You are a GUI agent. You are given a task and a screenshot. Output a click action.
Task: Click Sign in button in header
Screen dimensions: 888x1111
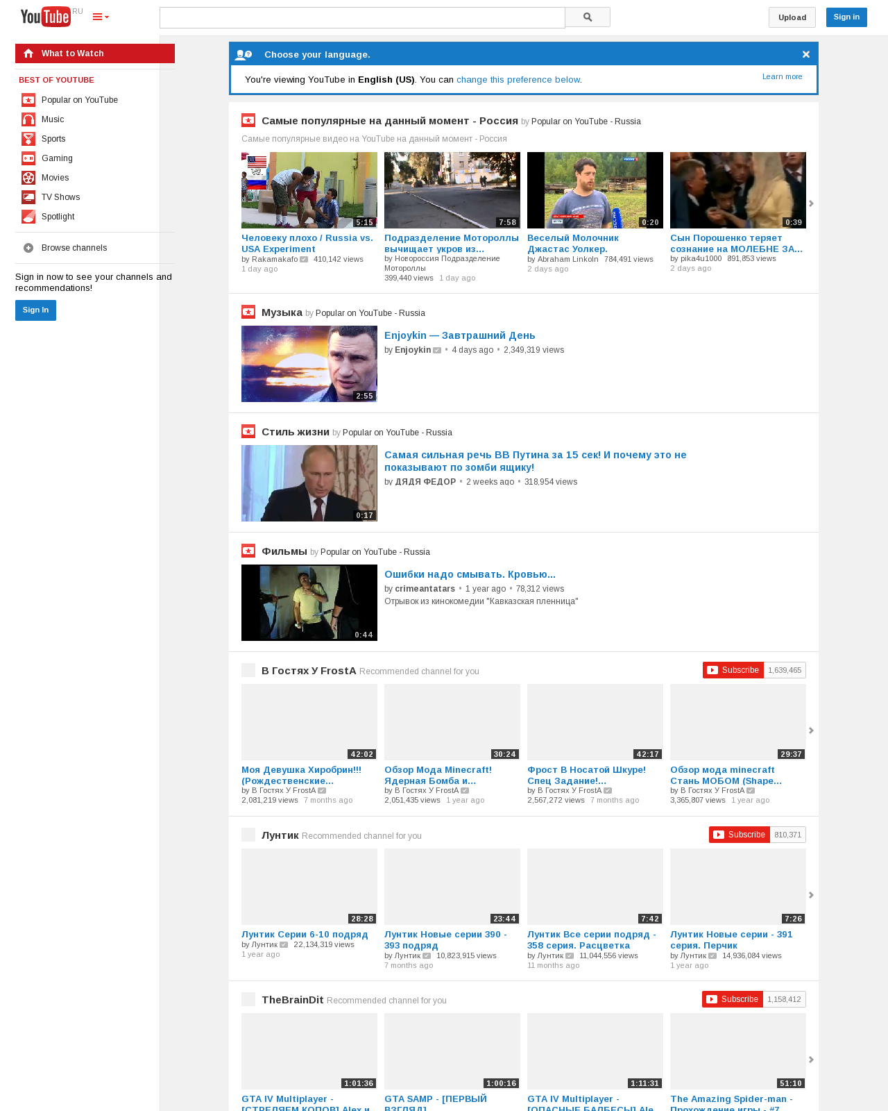(846, 17)
